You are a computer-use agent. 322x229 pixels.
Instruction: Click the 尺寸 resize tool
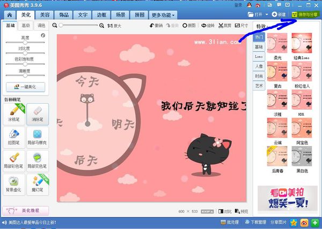click(x=241, y=26)
